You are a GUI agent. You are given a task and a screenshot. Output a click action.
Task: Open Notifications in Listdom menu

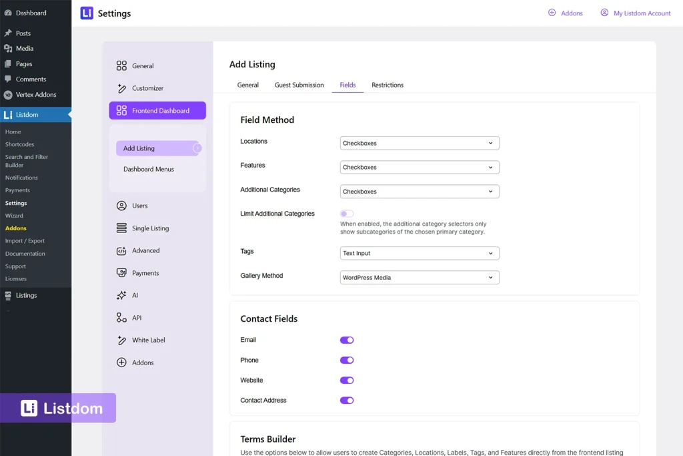pyautogui.click(x=21, y=178)
